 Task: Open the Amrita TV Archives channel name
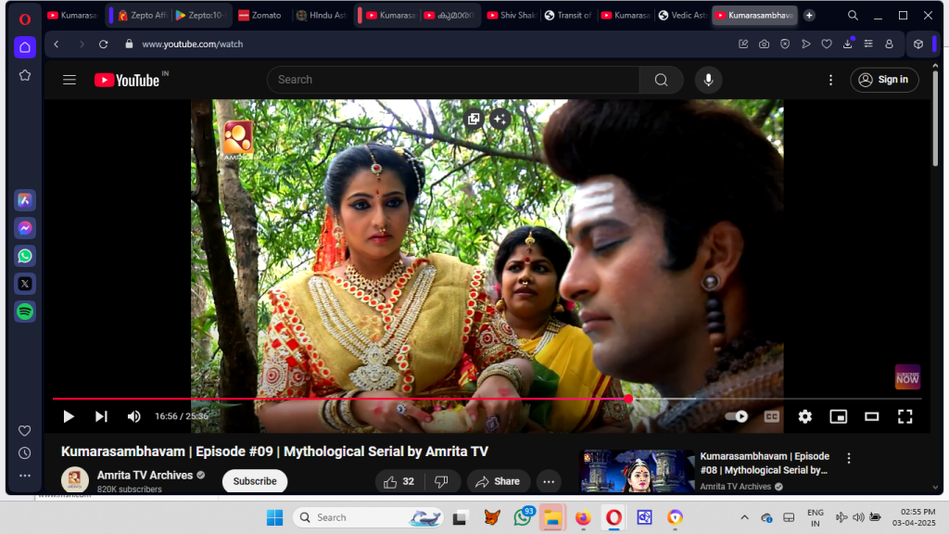(146, 476)
